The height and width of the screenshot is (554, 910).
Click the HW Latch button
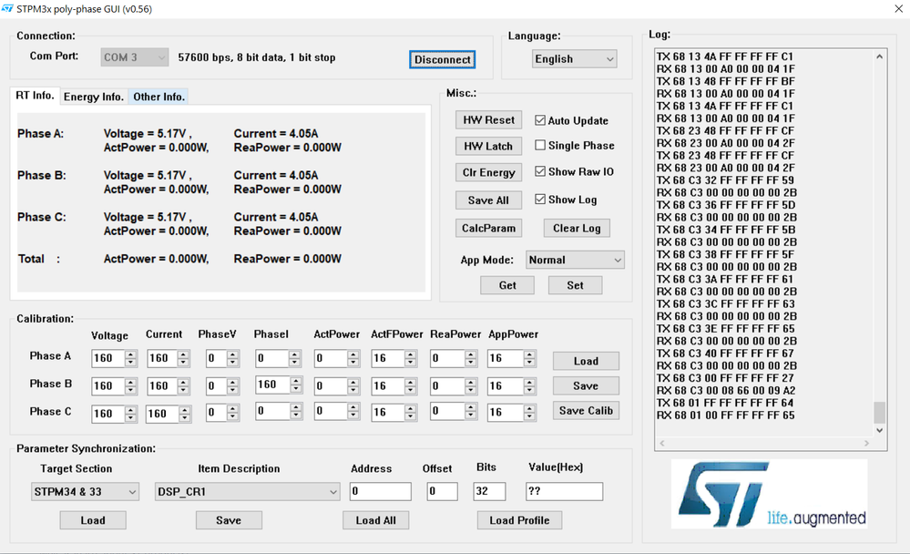[488, 147]
